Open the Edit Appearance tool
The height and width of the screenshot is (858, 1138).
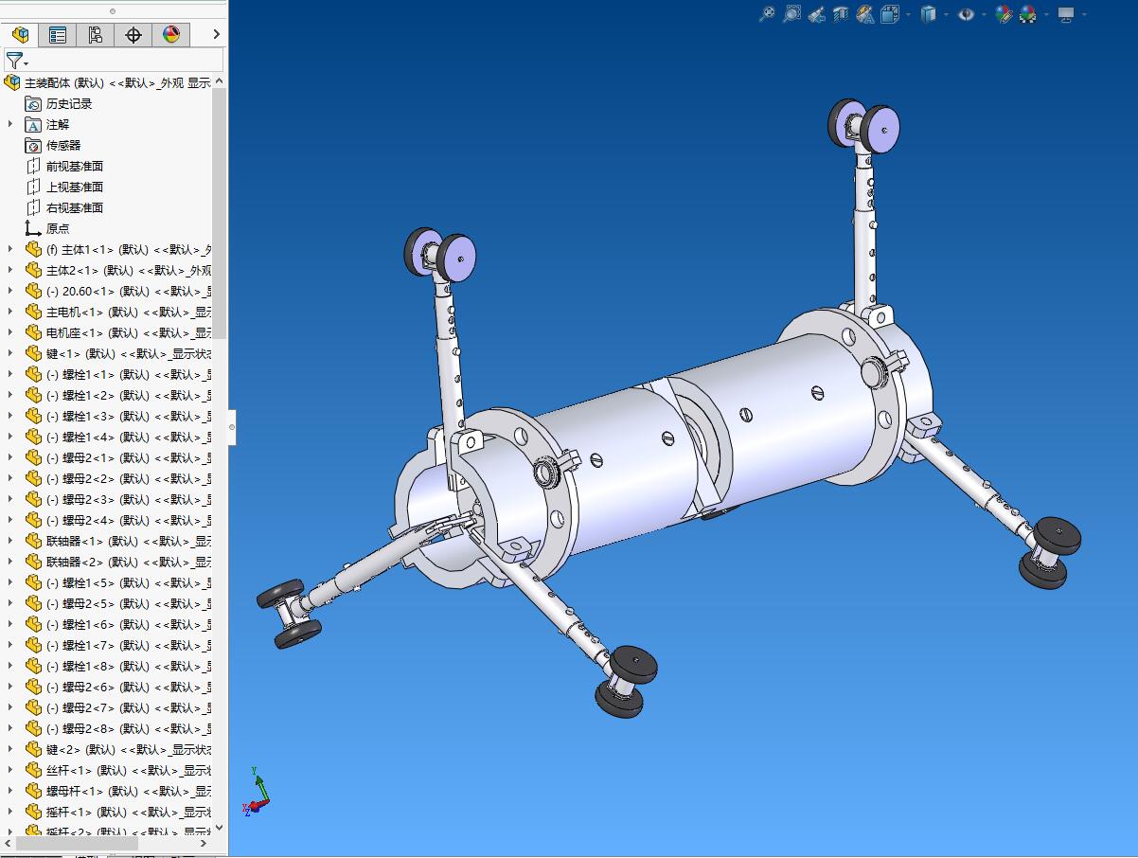point(1004,14)
